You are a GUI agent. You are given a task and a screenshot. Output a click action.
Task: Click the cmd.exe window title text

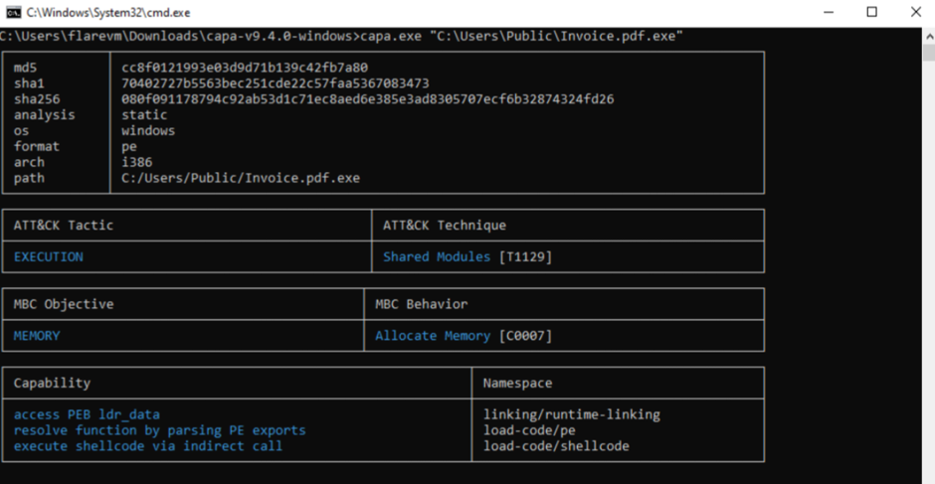pos(108,13)
